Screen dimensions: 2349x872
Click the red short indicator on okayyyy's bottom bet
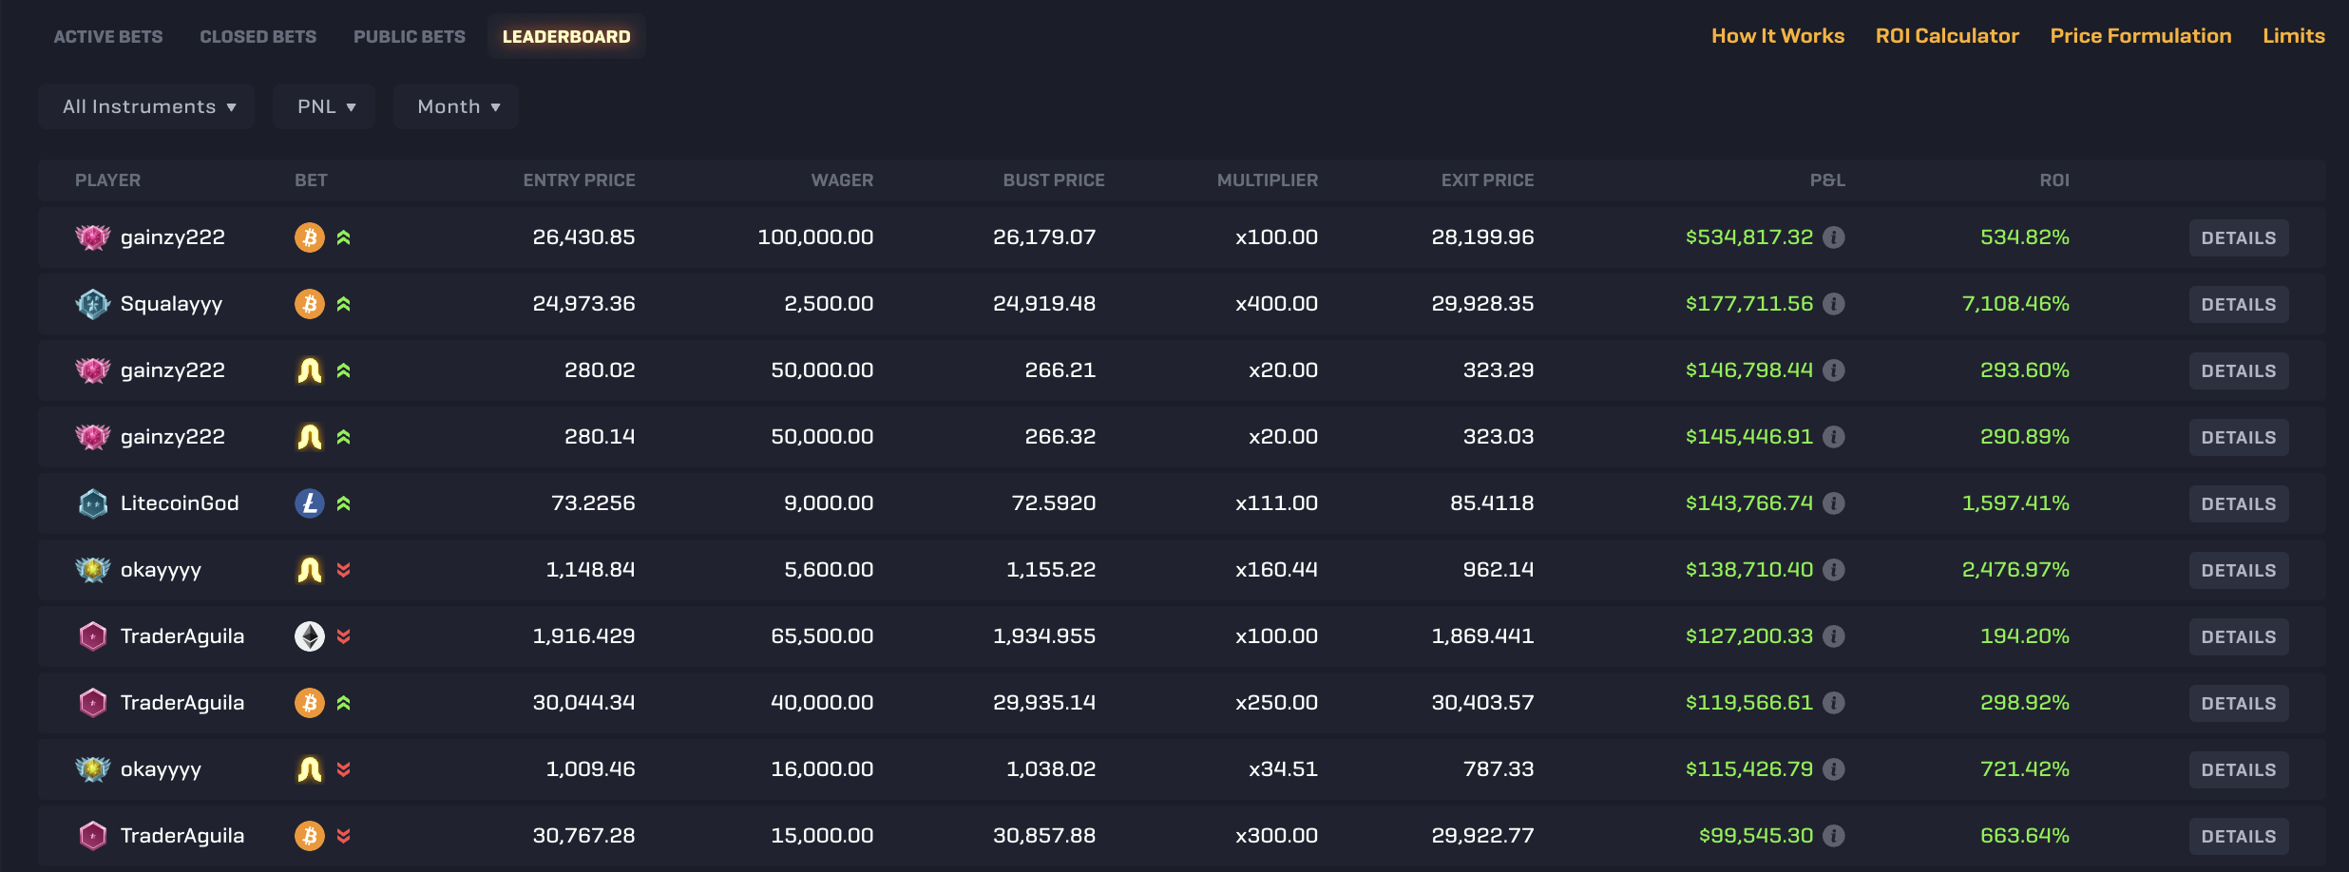click(x=343, y=769)
